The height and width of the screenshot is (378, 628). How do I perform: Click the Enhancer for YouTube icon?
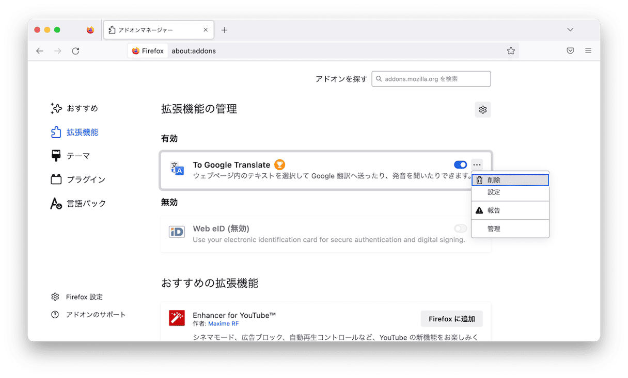pos(177,318)
